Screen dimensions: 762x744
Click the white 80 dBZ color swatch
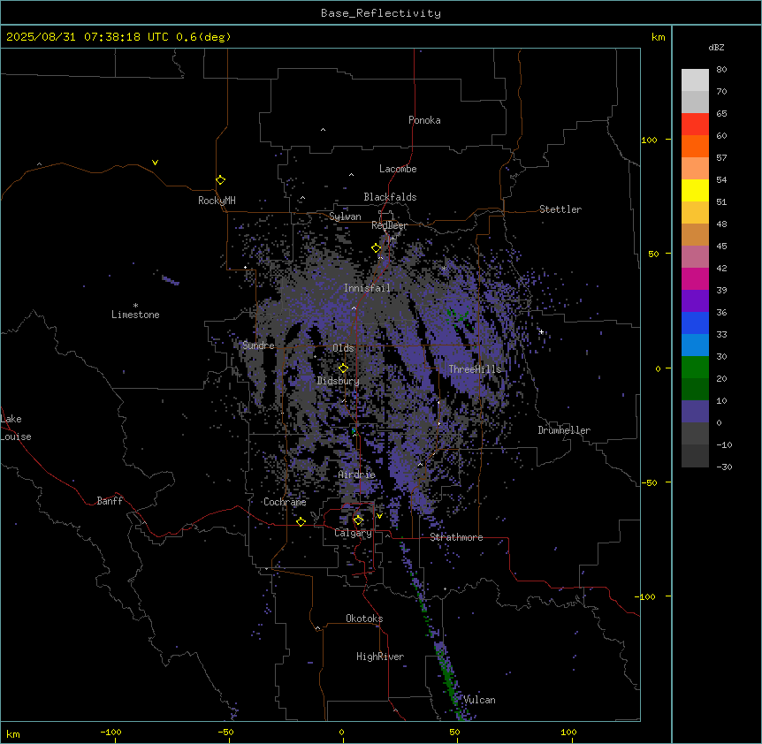pyautogui.click(x=695, y=80)
